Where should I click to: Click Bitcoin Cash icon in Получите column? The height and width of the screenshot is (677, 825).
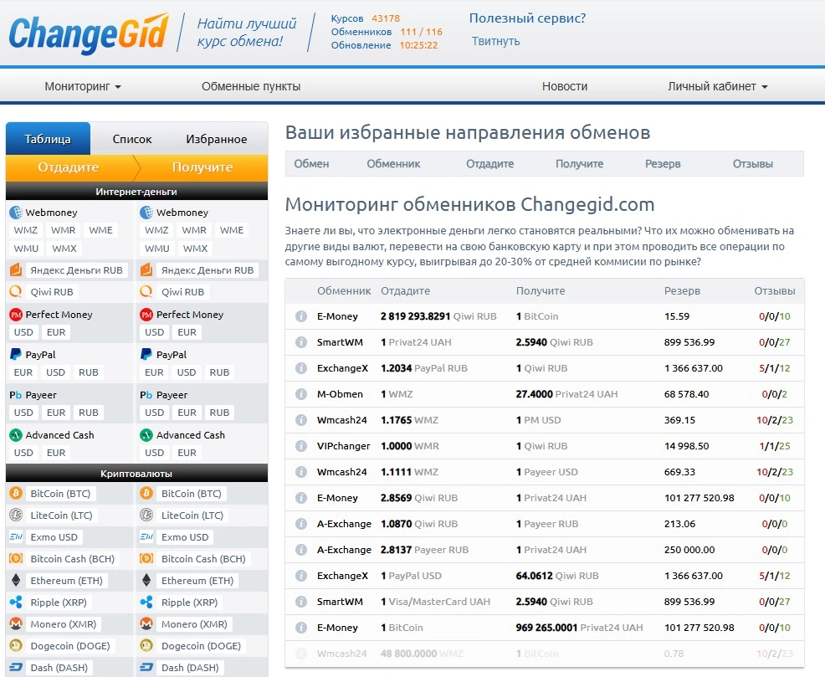[146, 559]
